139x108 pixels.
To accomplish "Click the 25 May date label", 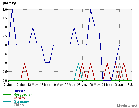I will click(x=82, y=85).
